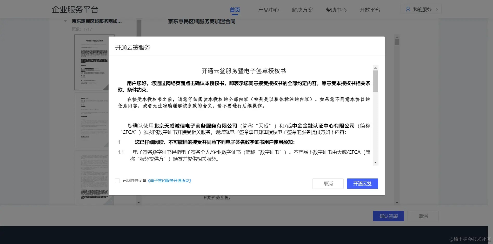Click the contract document scrollbar down arrow
The width and height of the screenshot is (493, 244).
[x=397, y=202]
